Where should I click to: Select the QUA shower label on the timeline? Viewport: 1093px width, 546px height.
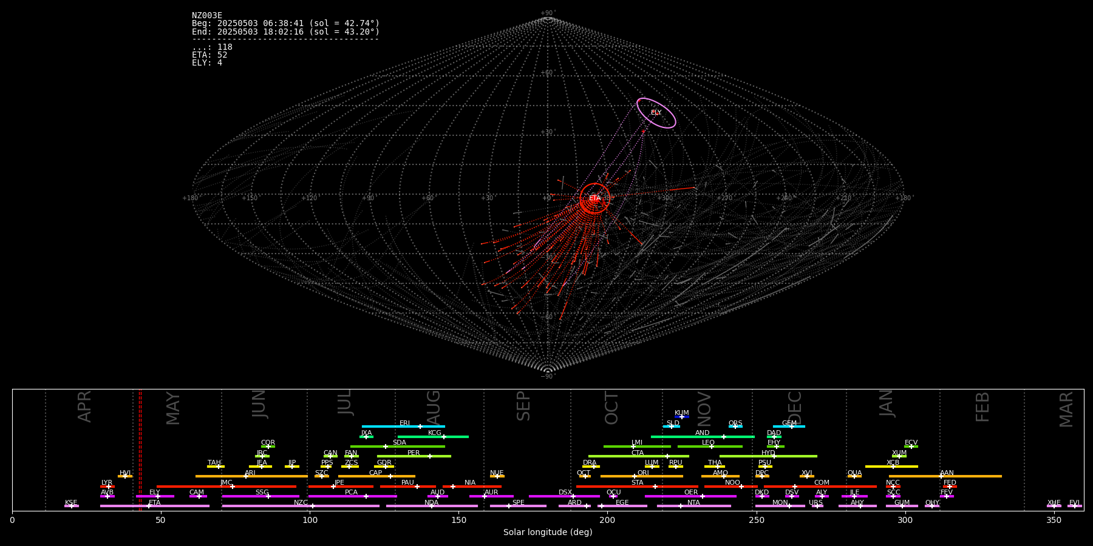tap(854, 473)
